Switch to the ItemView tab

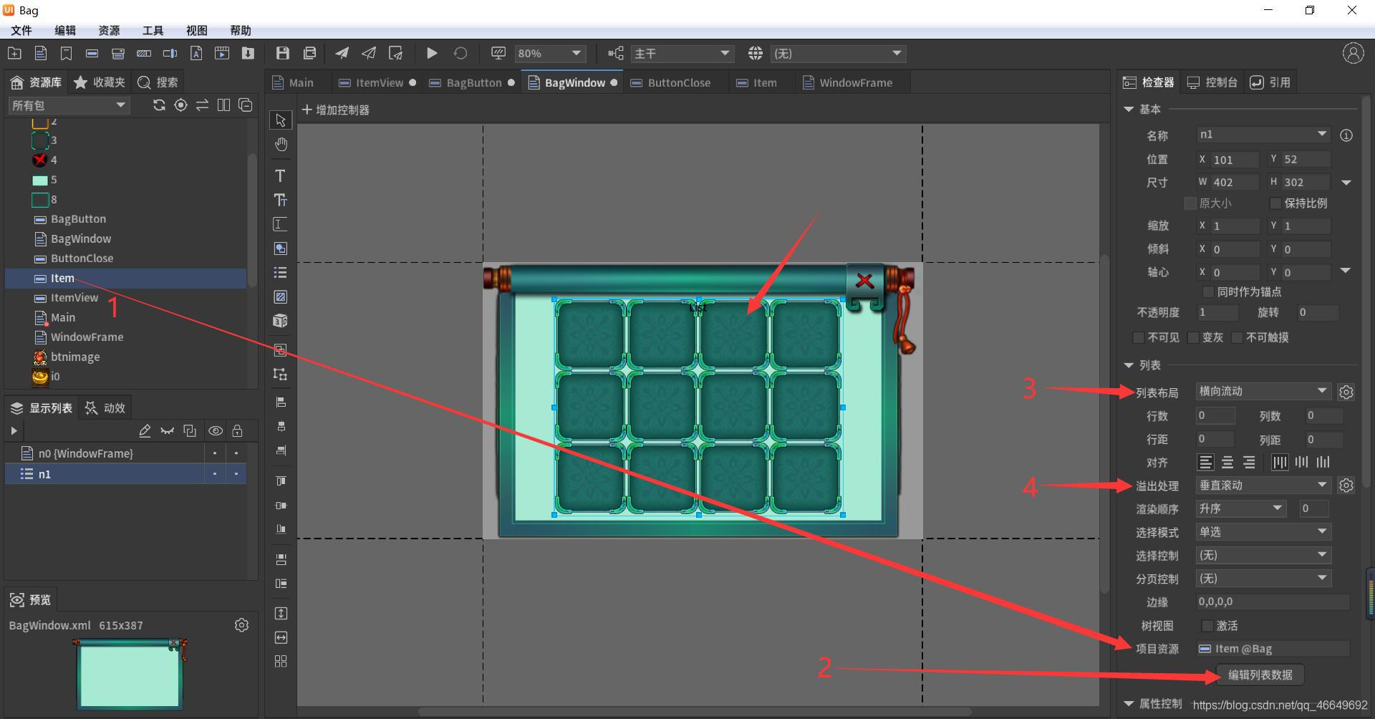point(377,83)
